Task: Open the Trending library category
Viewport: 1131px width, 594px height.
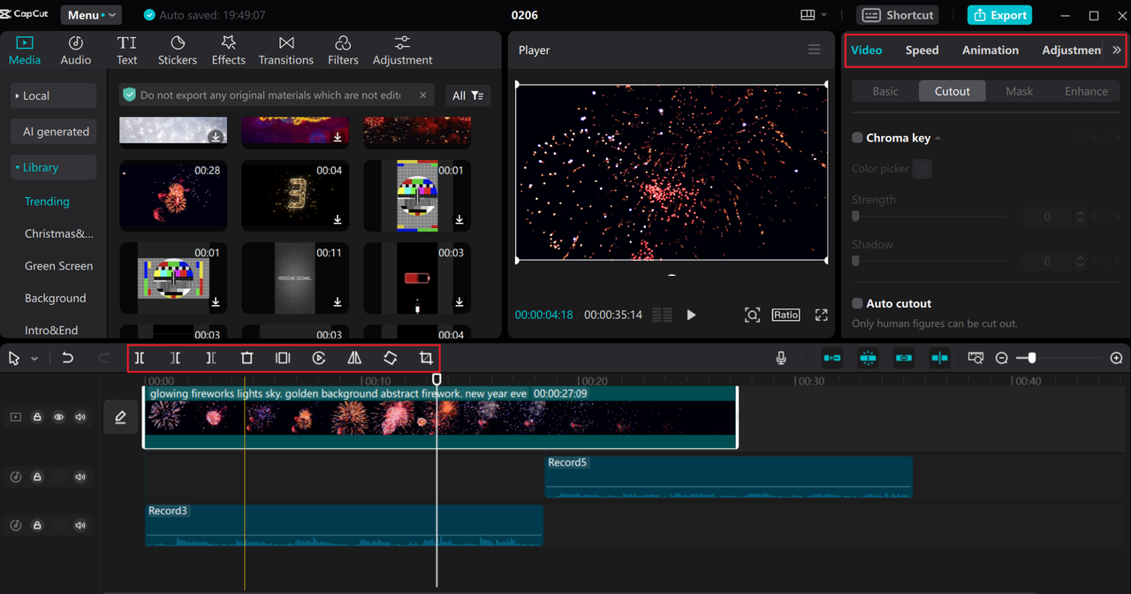Action: (x=47, y=202)
